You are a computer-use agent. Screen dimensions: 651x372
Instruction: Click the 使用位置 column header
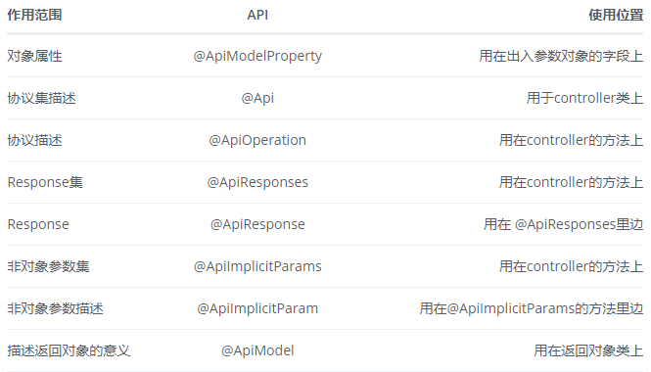click(616, 15)
